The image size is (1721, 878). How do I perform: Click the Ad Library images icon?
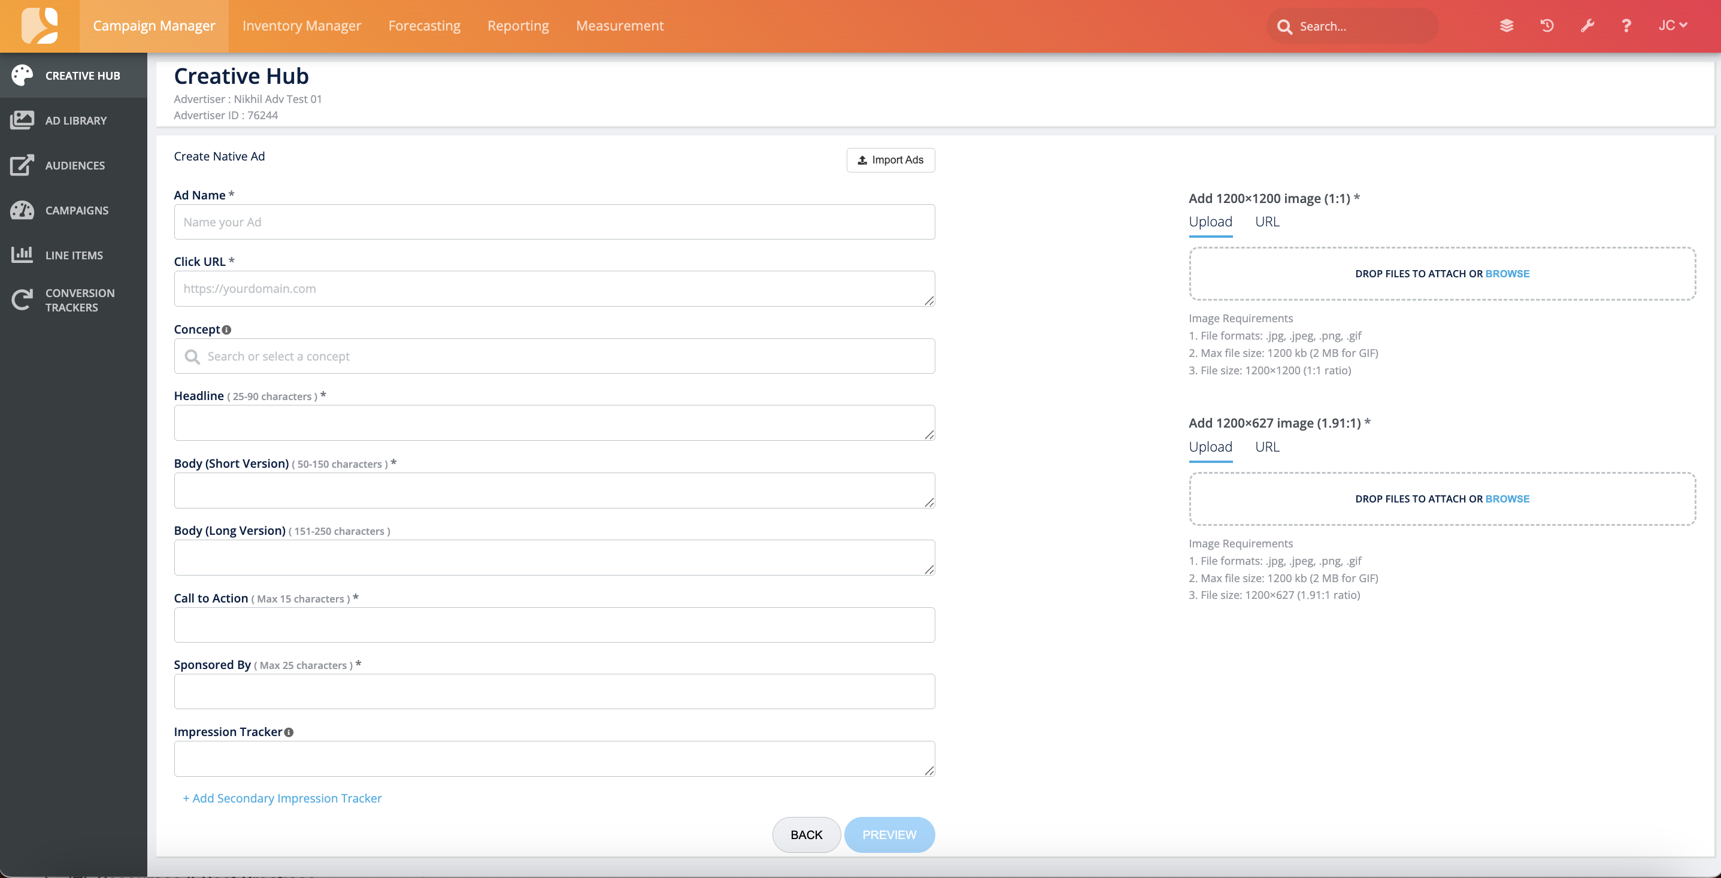(22, 120)
